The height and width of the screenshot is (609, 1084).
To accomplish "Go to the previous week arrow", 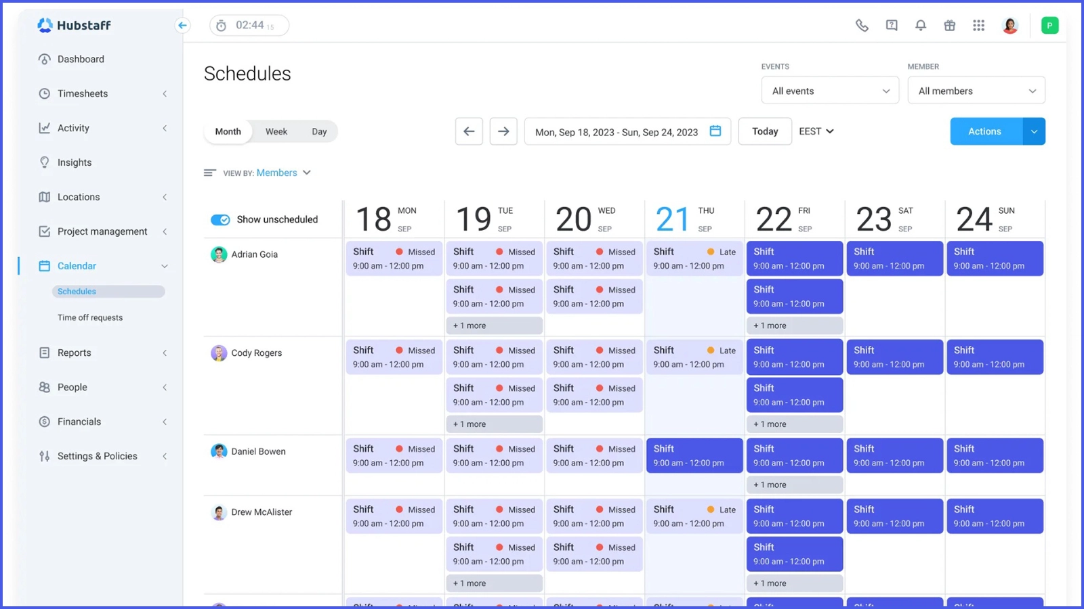I will tap(469, 131).
